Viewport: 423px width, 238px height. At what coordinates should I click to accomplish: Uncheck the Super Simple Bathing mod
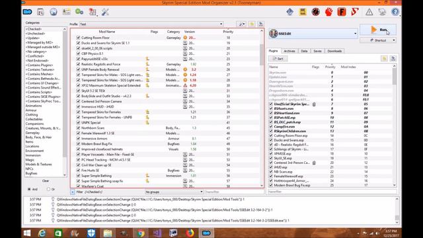coord(78,176)
